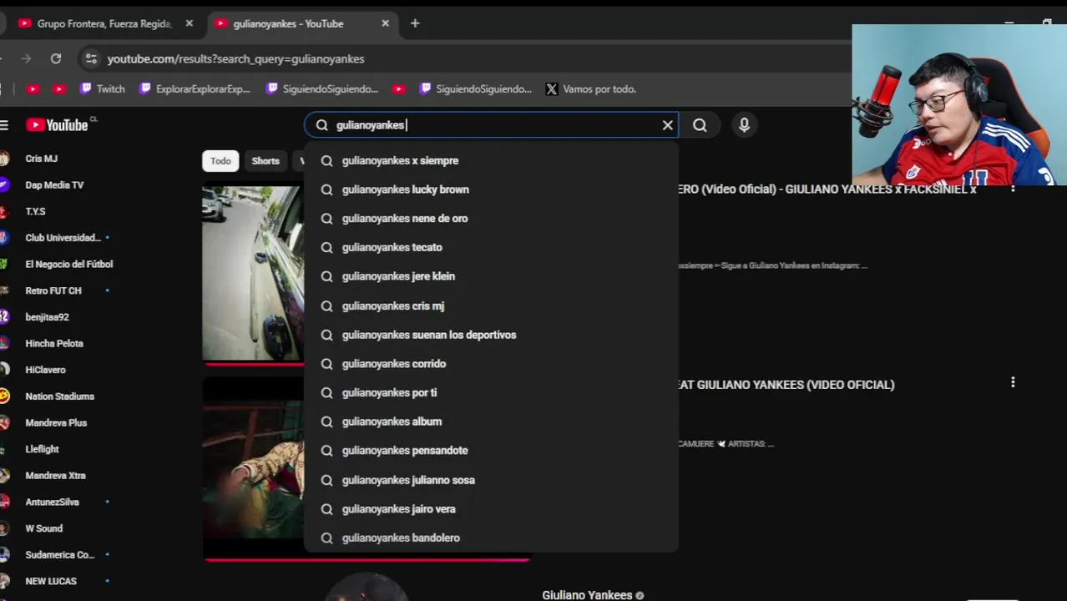
Task: Open ExplorarExplorarExp bookmark
Action: (195, 88)
